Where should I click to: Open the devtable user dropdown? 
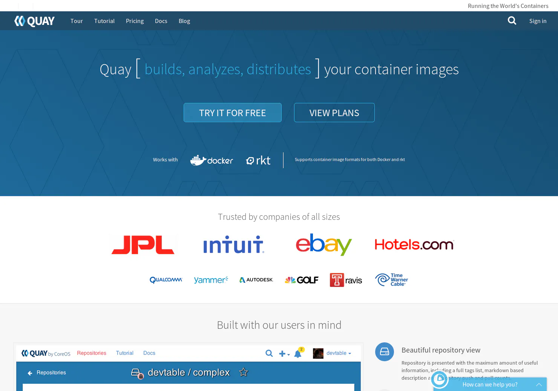tap(339, 353)
